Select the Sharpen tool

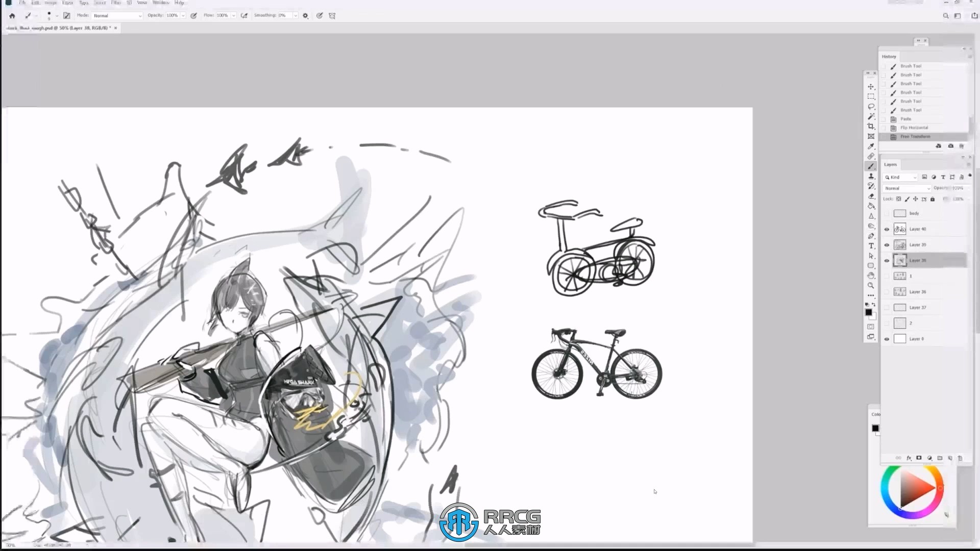pyautogui.click(x=871, y=216)
